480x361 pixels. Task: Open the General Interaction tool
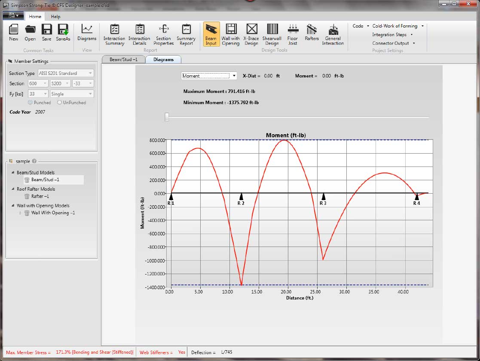pos(333,34)
